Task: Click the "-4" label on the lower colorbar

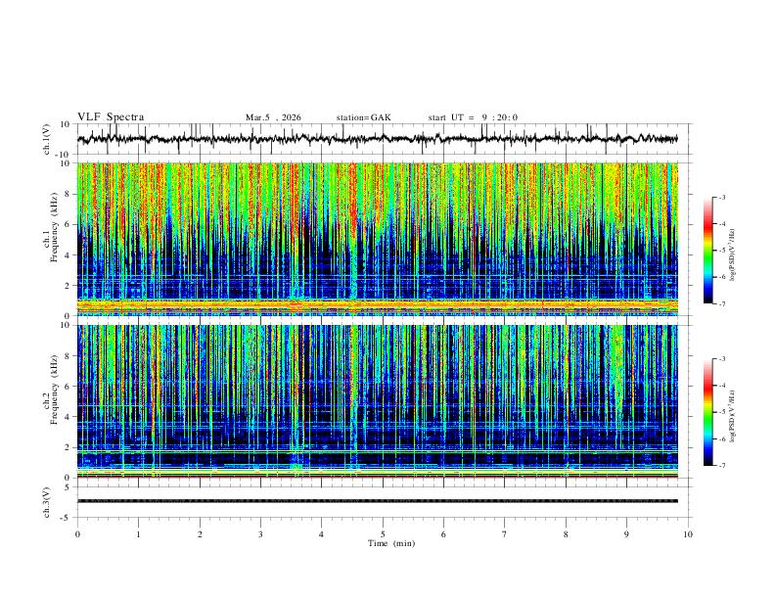Action: (x=721, y=386)
